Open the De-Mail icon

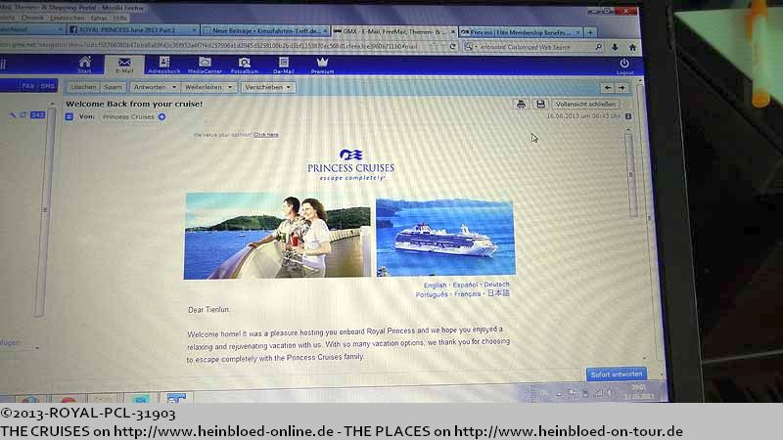[x=283, y=66]
